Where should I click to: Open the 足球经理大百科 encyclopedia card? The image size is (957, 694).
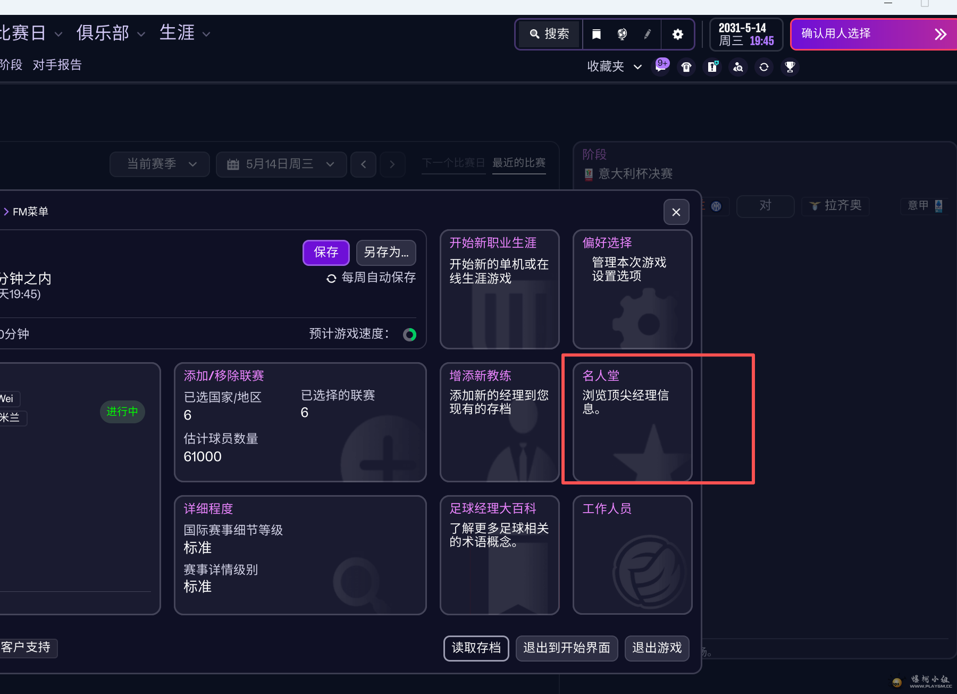point(500,555)
